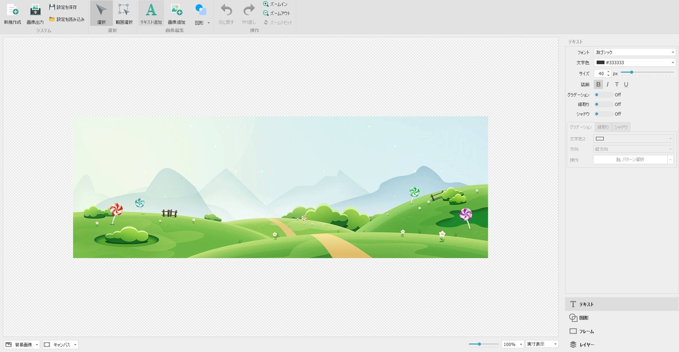Open the 文字色2 color dropdown
The height and width of the screenshot is (352, 679).
tap(633, 139)
